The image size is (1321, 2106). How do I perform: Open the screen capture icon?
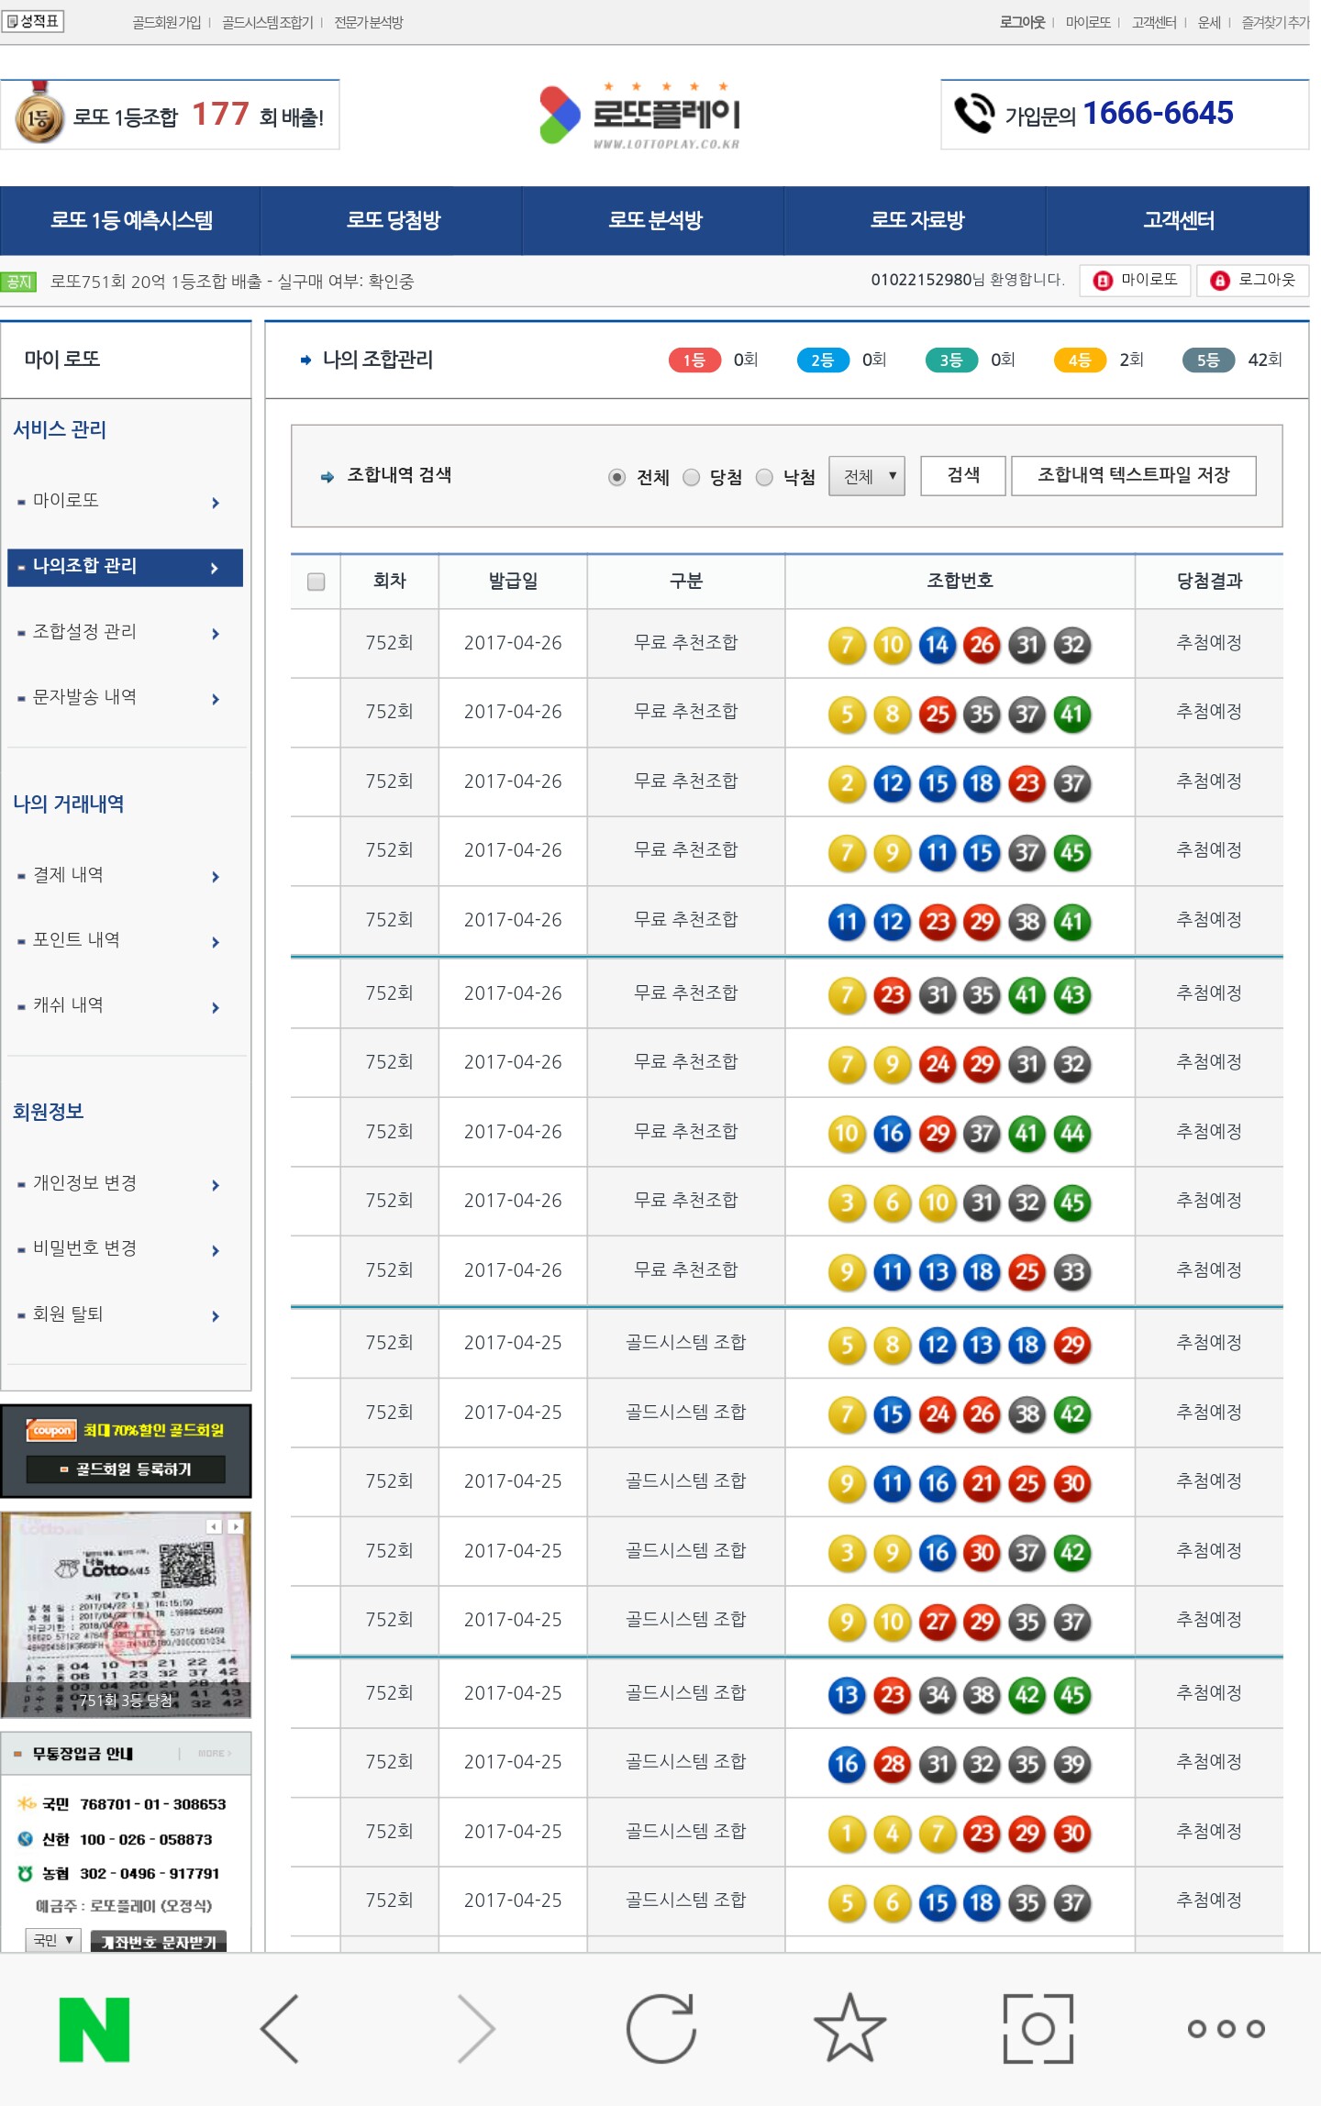[1038, 2029]
